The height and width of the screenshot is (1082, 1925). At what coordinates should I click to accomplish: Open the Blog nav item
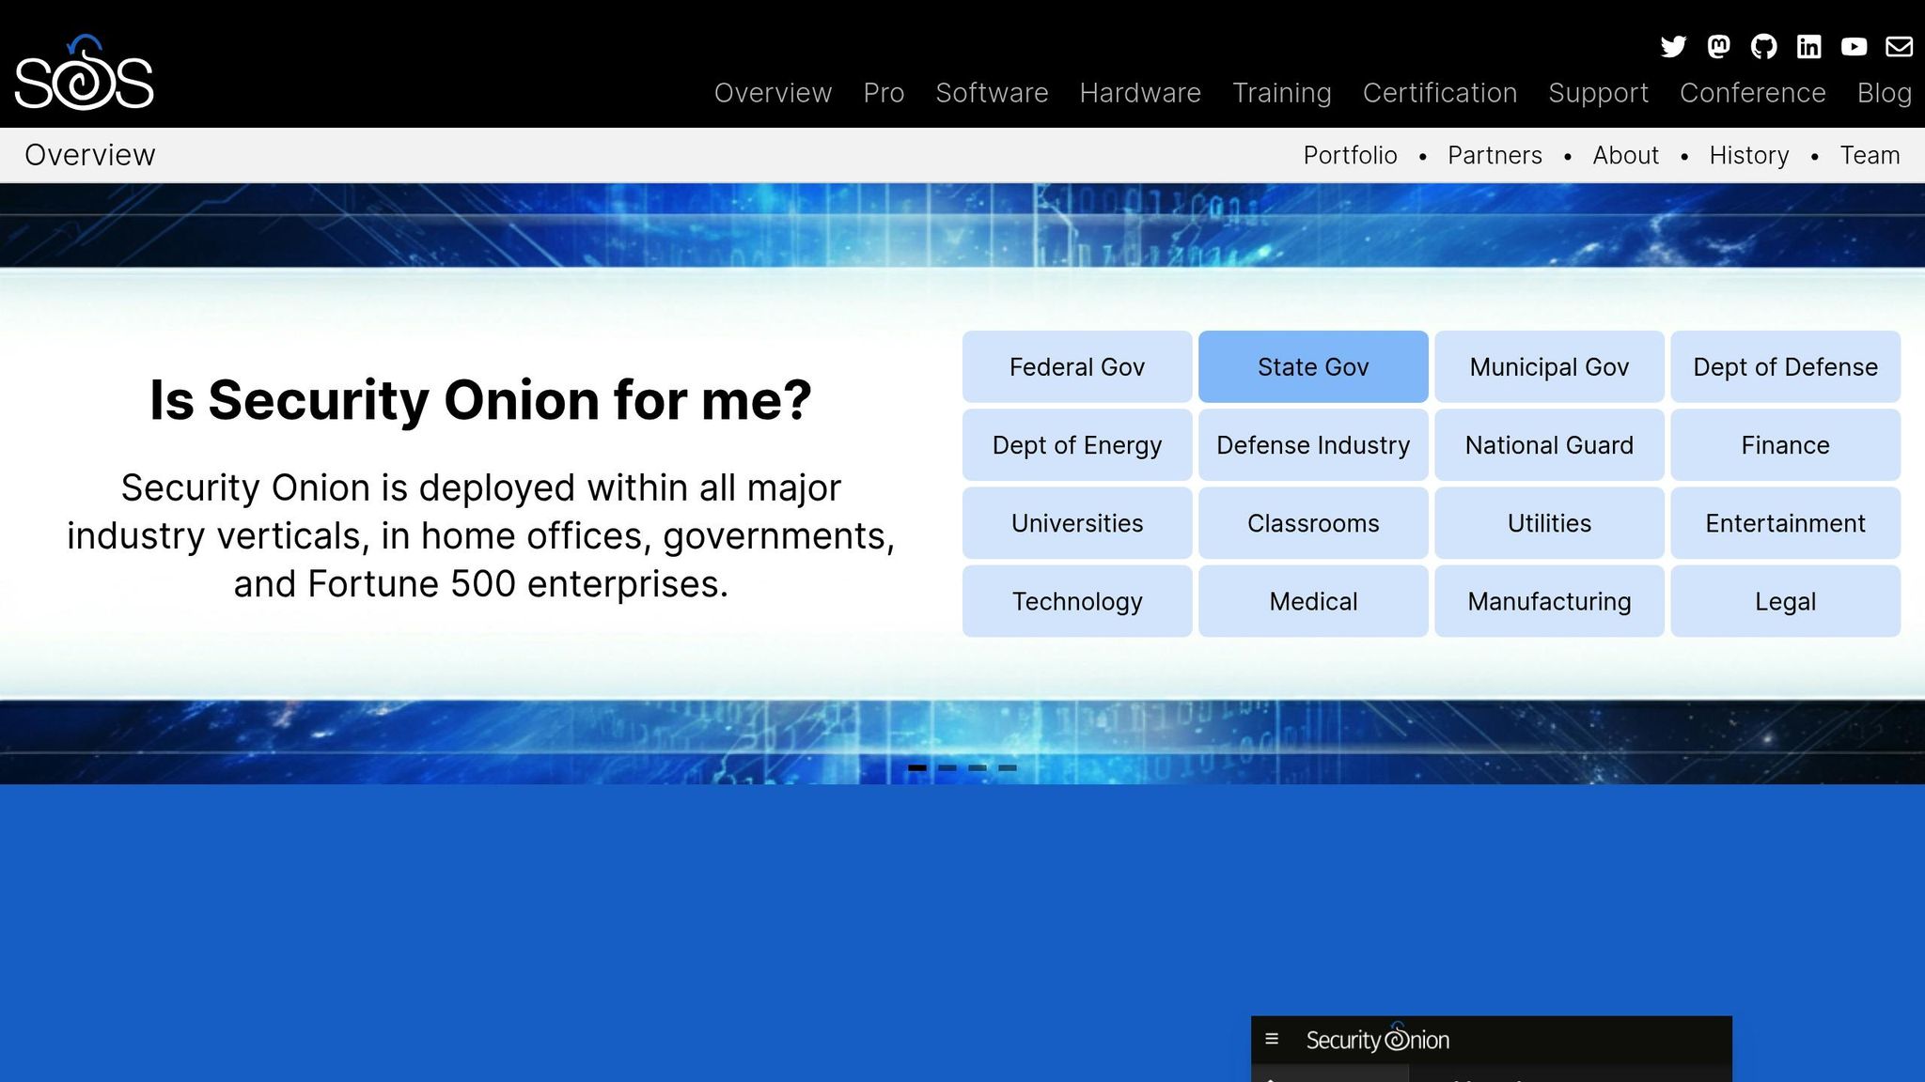coord(1885,93)
